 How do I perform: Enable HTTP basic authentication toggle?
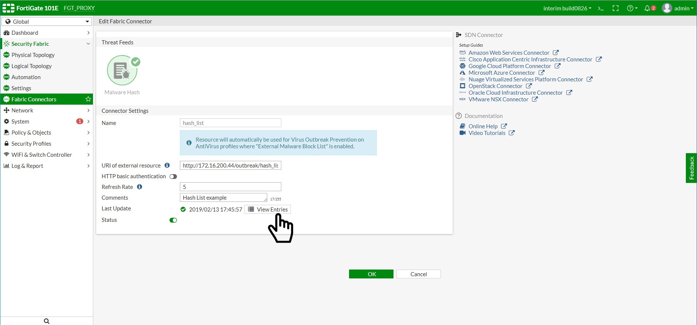click(173, 176)
